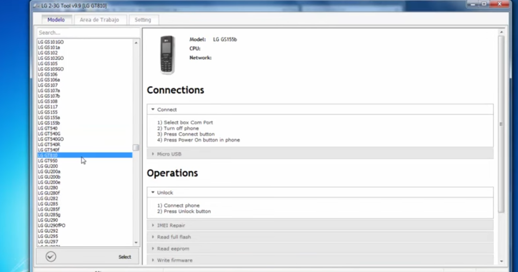Open the Setting tab
This screenshot has height=272, width=518.
(x=143, y=19)
